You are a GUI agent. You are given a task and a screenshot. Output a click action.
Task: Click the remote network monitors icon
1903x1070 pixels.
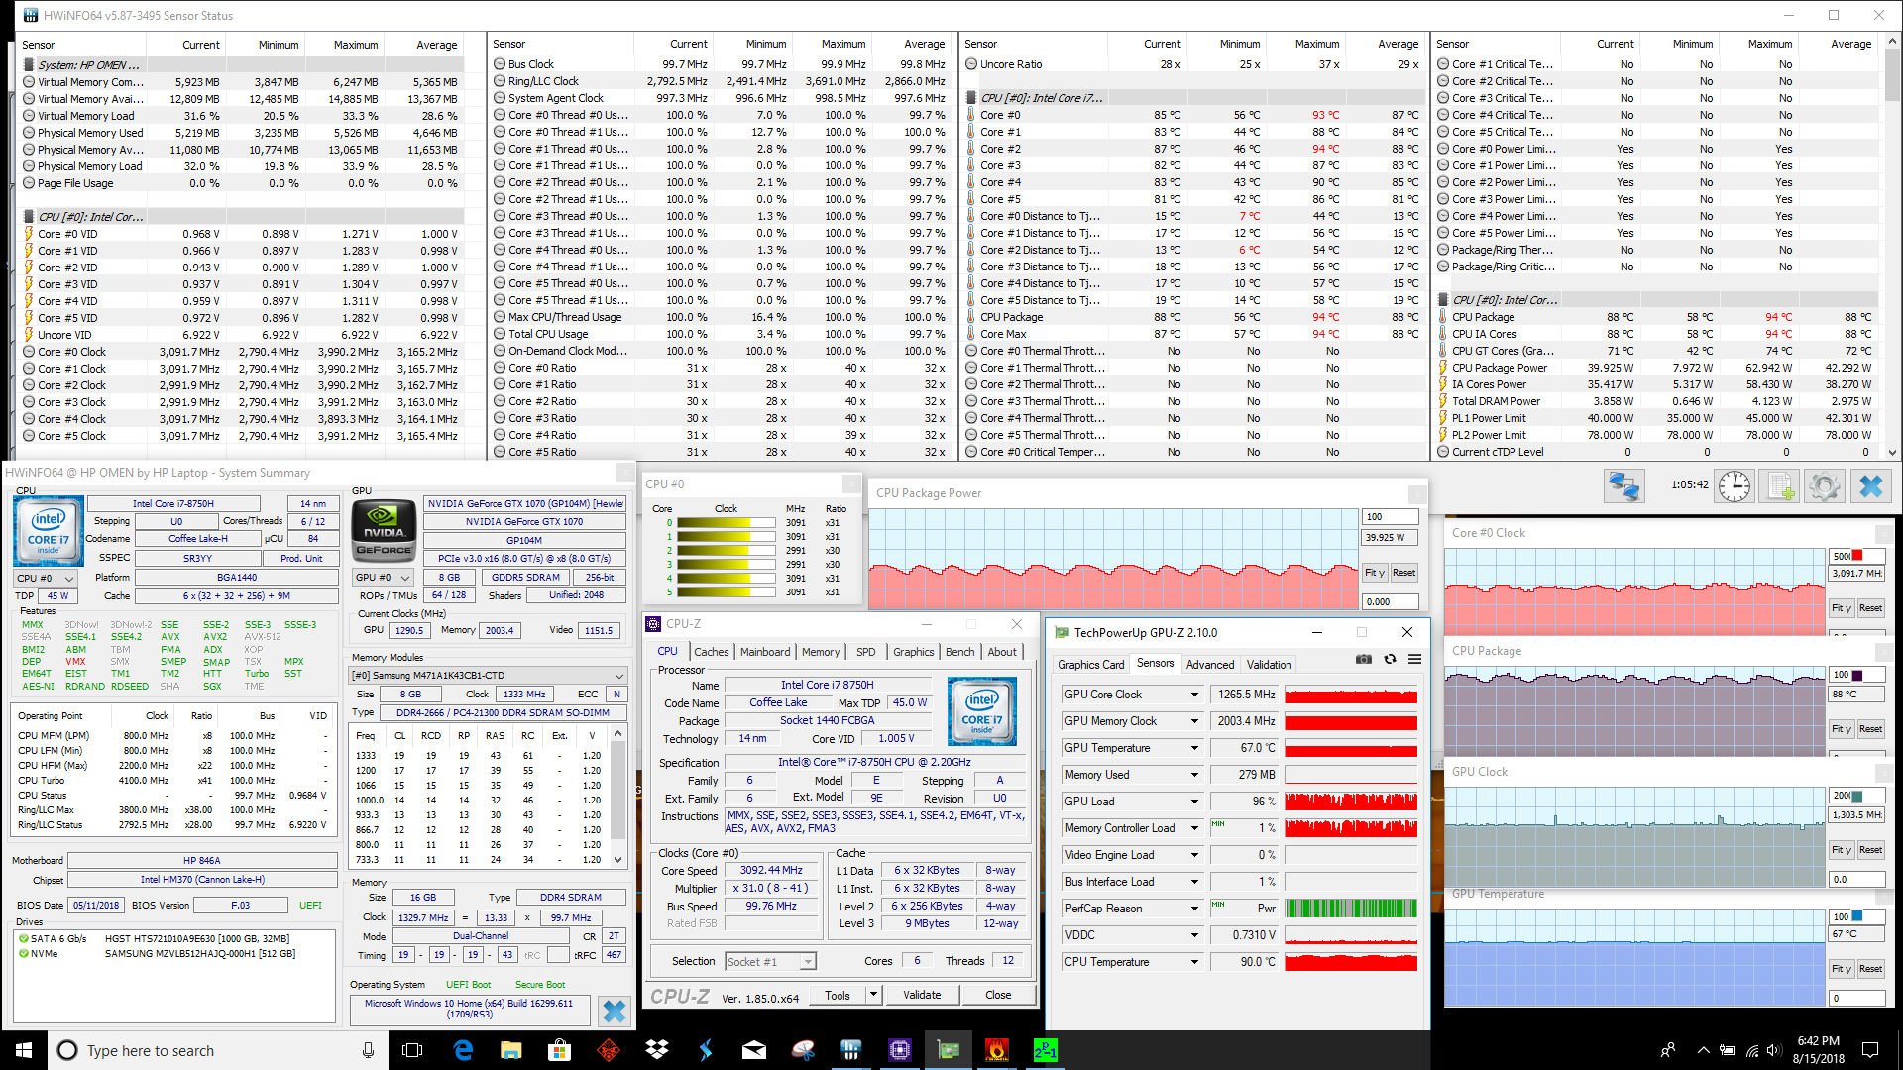click(x=1623, y=486)
